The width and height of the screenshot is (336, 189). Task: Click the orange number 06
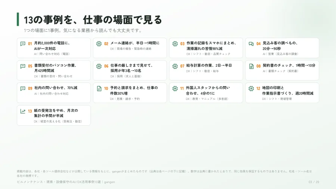point(106,66)
